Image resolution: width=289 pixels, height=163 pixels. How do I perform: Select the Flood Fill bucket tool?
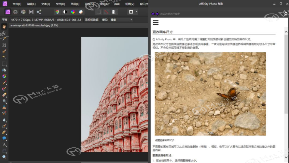coord(4,70)
